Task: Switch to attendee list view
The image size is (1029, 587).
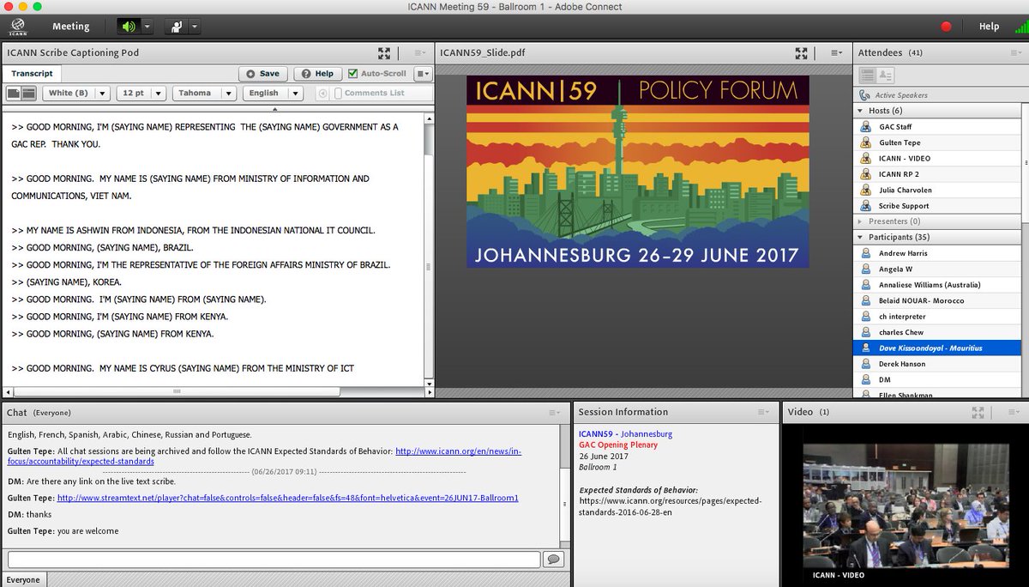Action: click(867, 76)
